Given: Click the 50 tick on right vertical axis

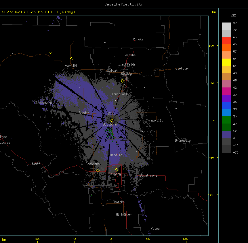Looking at the screenshot, I should click(x=213, y=83).
